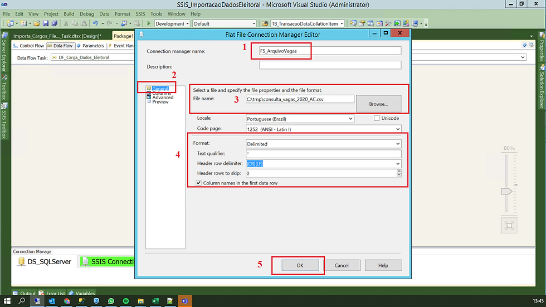
Task: Click zoom slider handle on design surface
Action: point(506,191)
